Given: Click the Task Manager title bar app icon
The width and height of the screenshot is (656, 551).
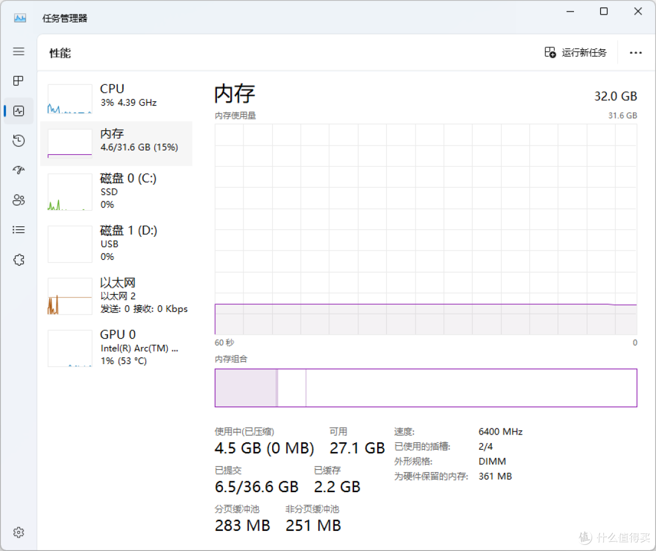Looking at the screenshot, I should pyautogui.click(x=19, y=18).
